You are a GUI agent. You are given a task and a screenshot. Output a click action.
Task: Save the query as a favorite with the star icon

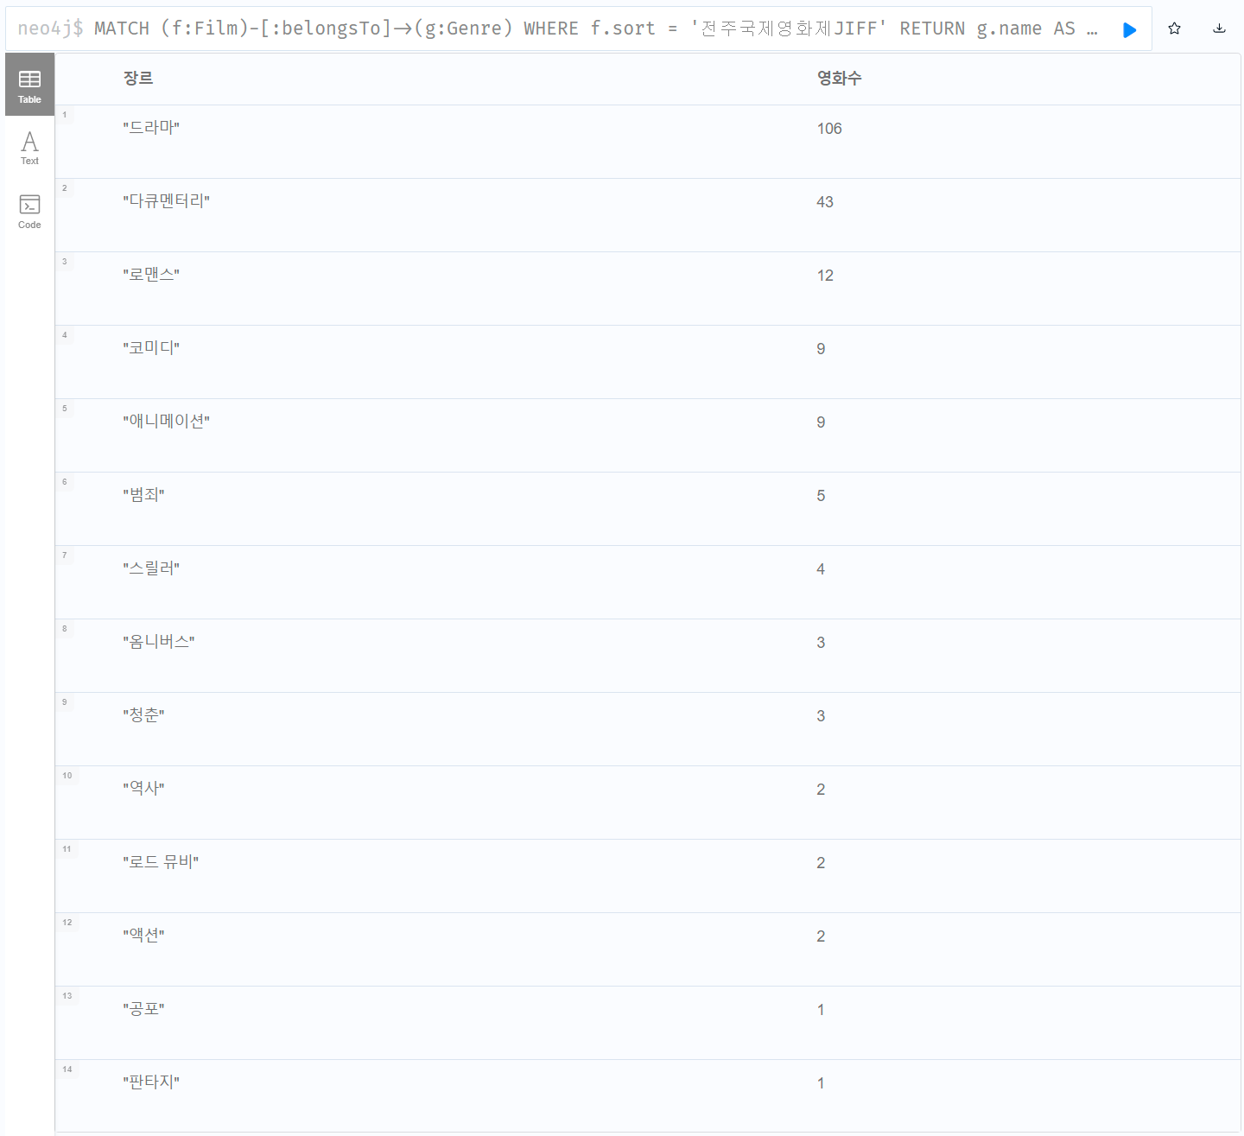click(1174, 29)
